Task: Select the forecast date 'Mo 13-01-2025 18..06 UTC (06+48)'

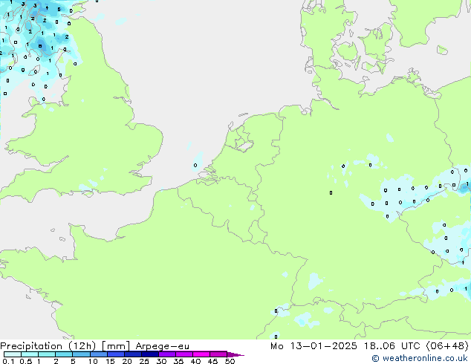Action: [369, 346]
